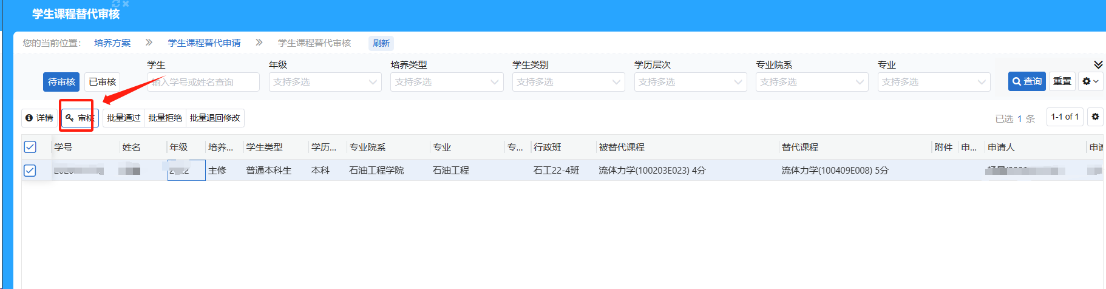Click the refresh icon beside the page title
This screenshot has width=1106, height=289.
116,4
